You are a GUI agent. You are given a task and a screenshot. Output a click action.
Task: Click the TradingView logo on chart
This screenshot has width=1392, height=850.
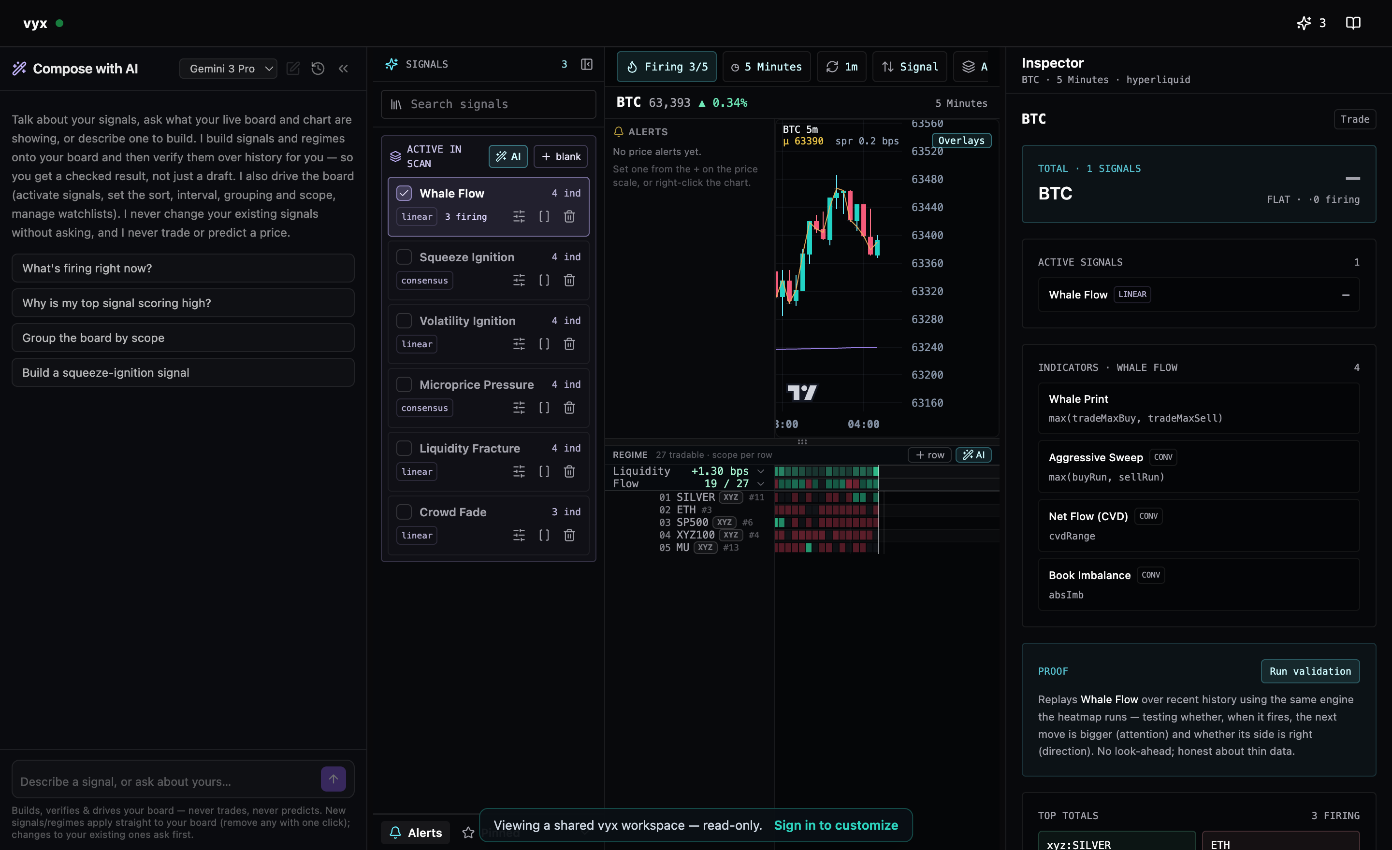[802, 392]
